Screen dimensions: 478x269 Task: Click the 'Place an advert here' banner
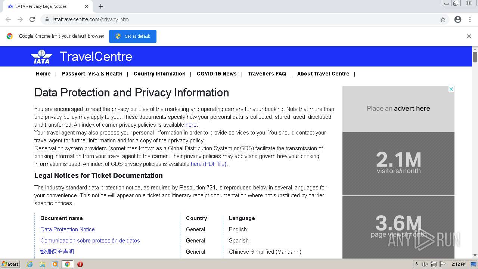tap(398, 109)
